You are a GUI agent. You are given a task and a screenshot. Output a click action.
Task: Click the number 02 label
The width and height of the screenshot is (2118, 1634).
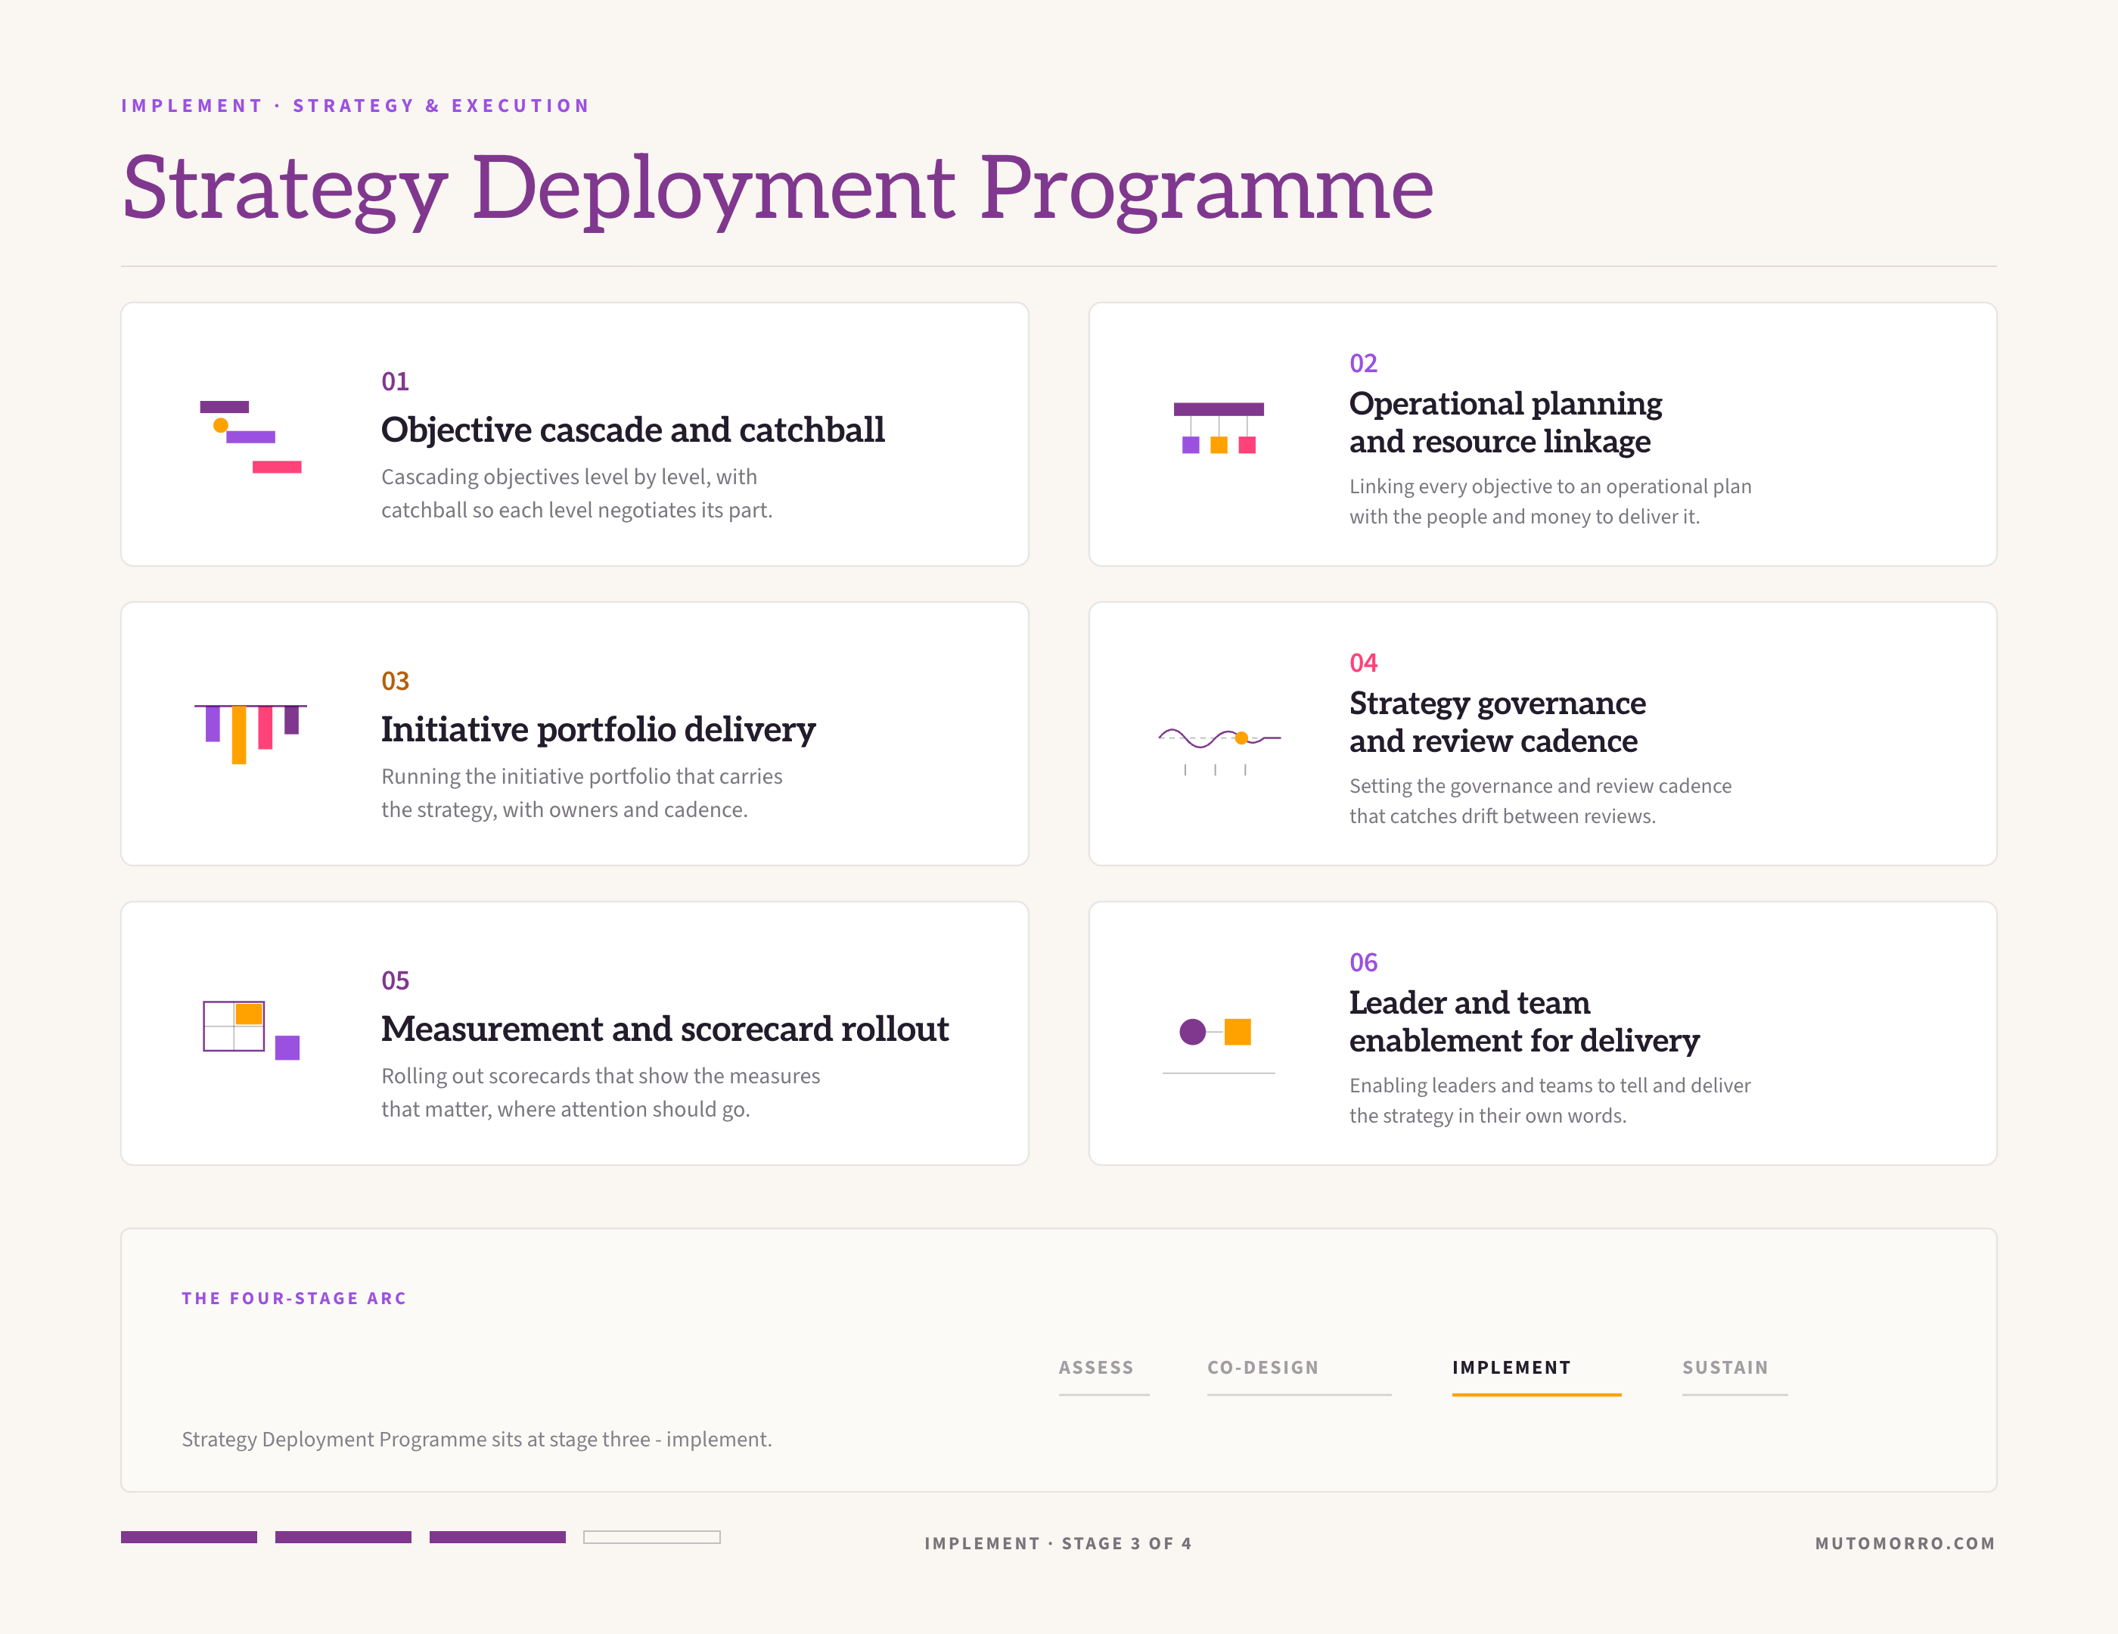(1364, 362)
